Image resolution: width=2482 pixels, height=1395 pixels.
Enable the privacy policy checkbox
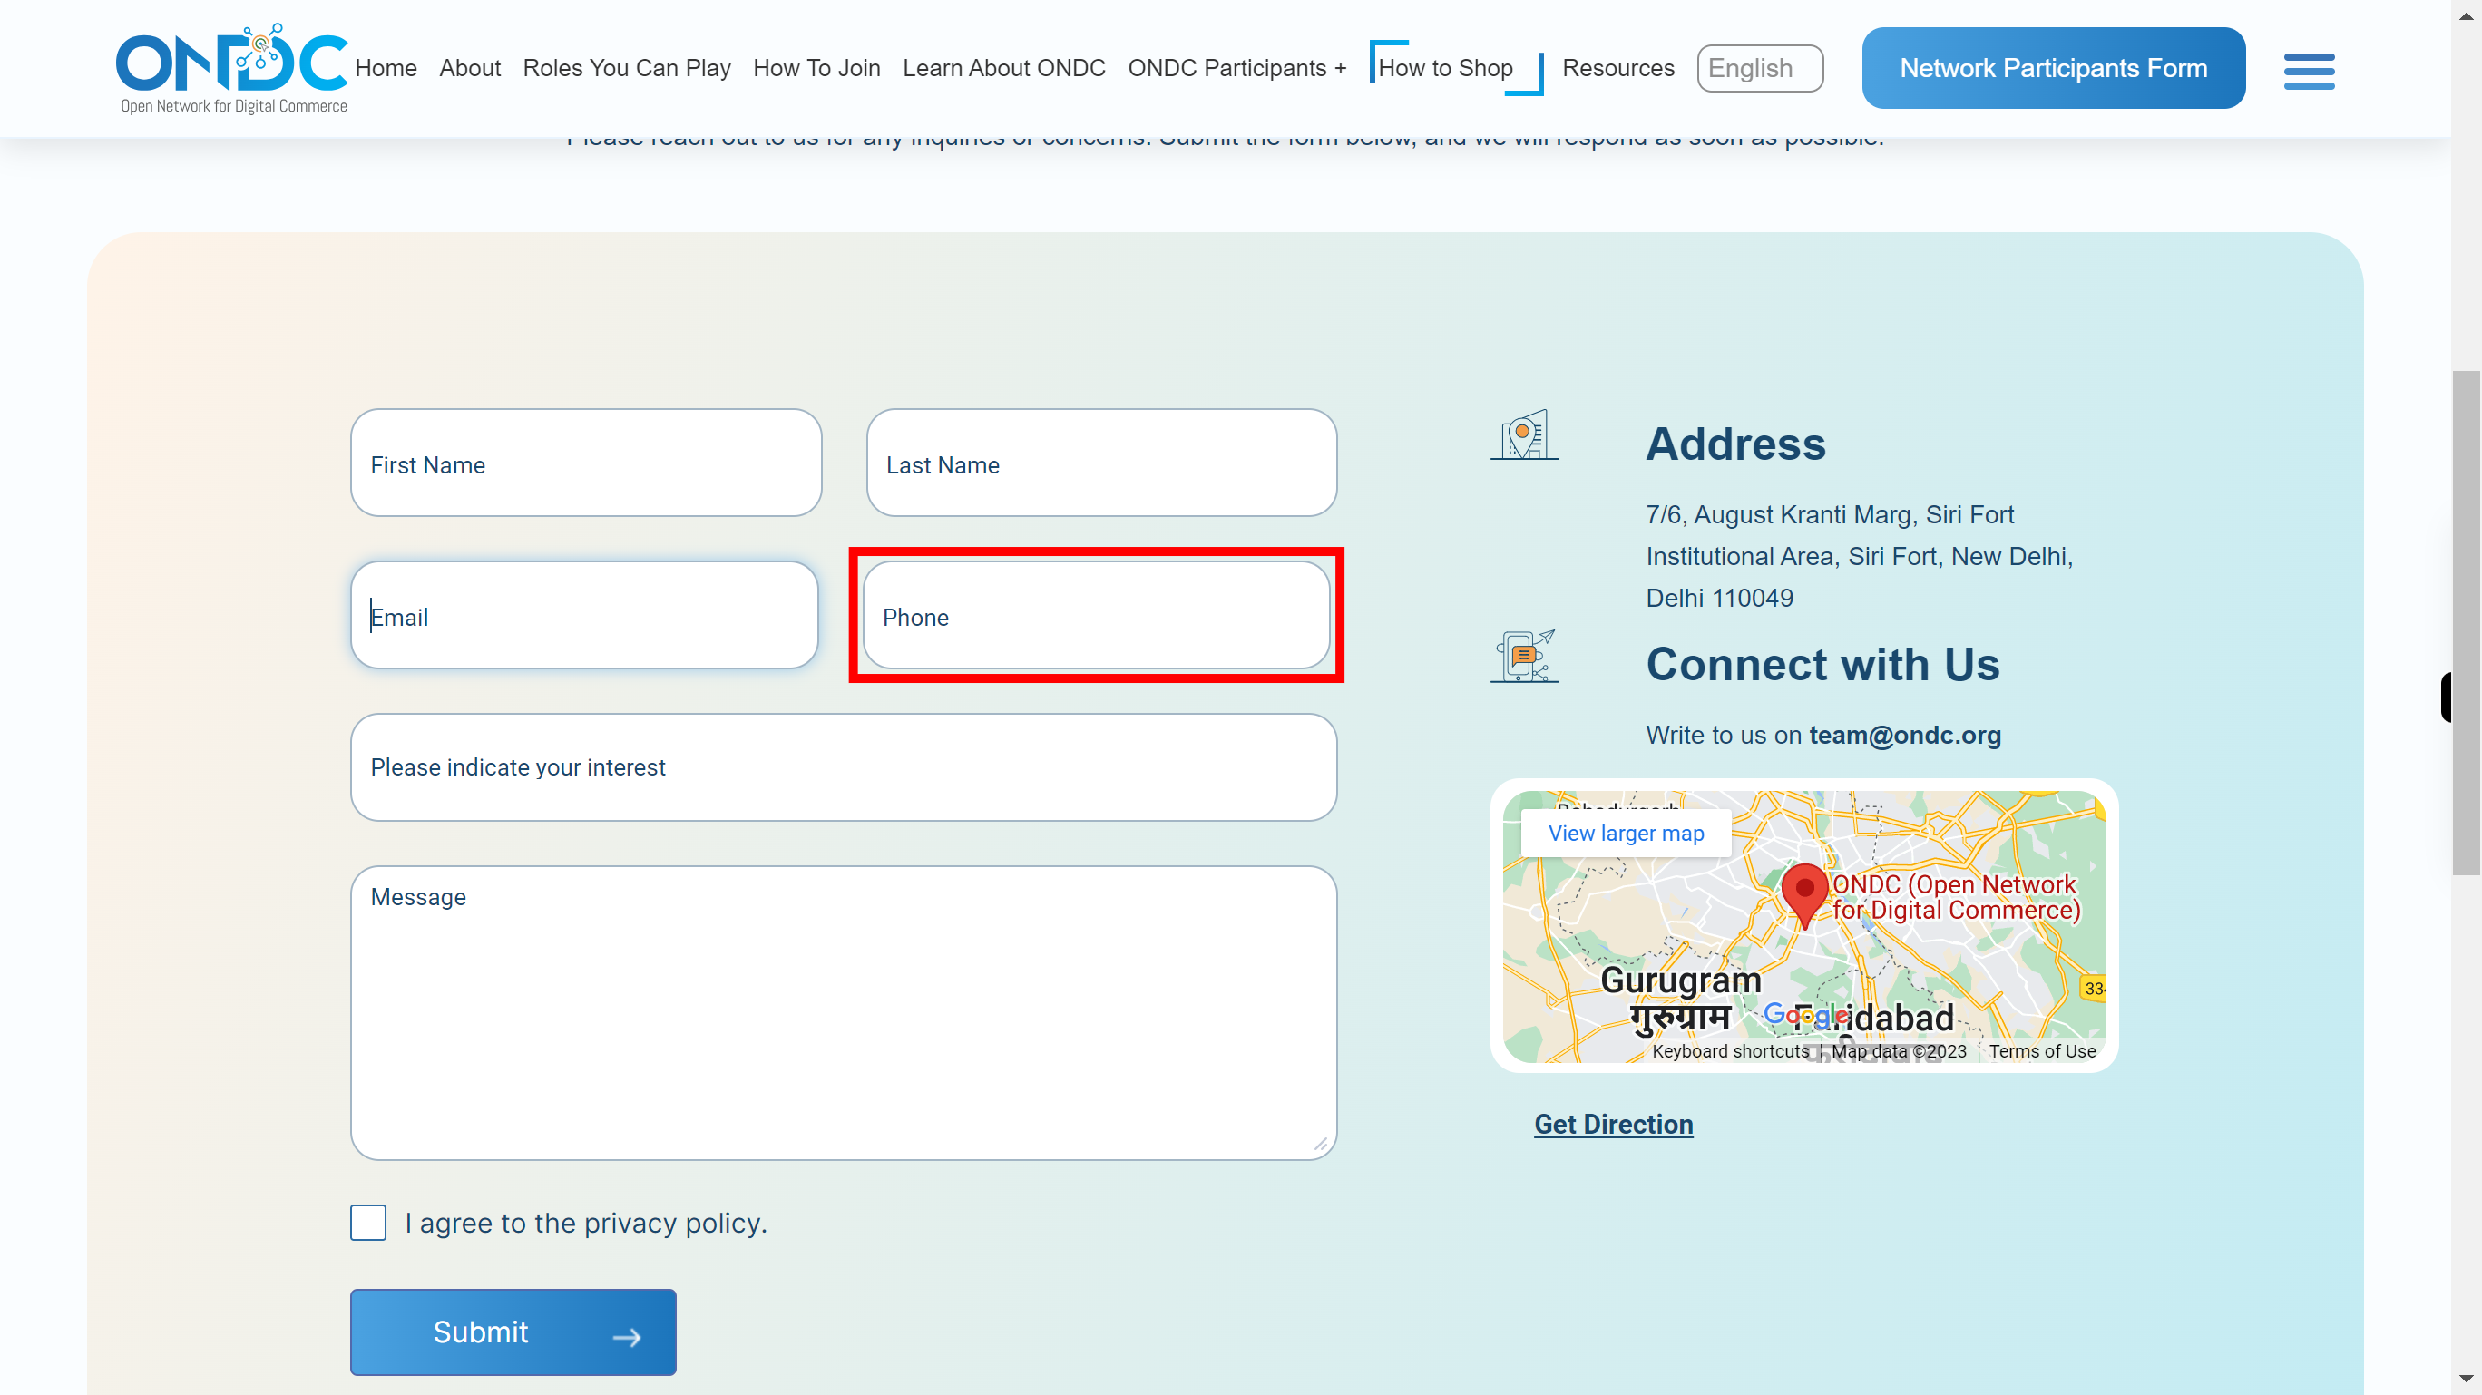pyautogui.click(x=368, y=1223)
